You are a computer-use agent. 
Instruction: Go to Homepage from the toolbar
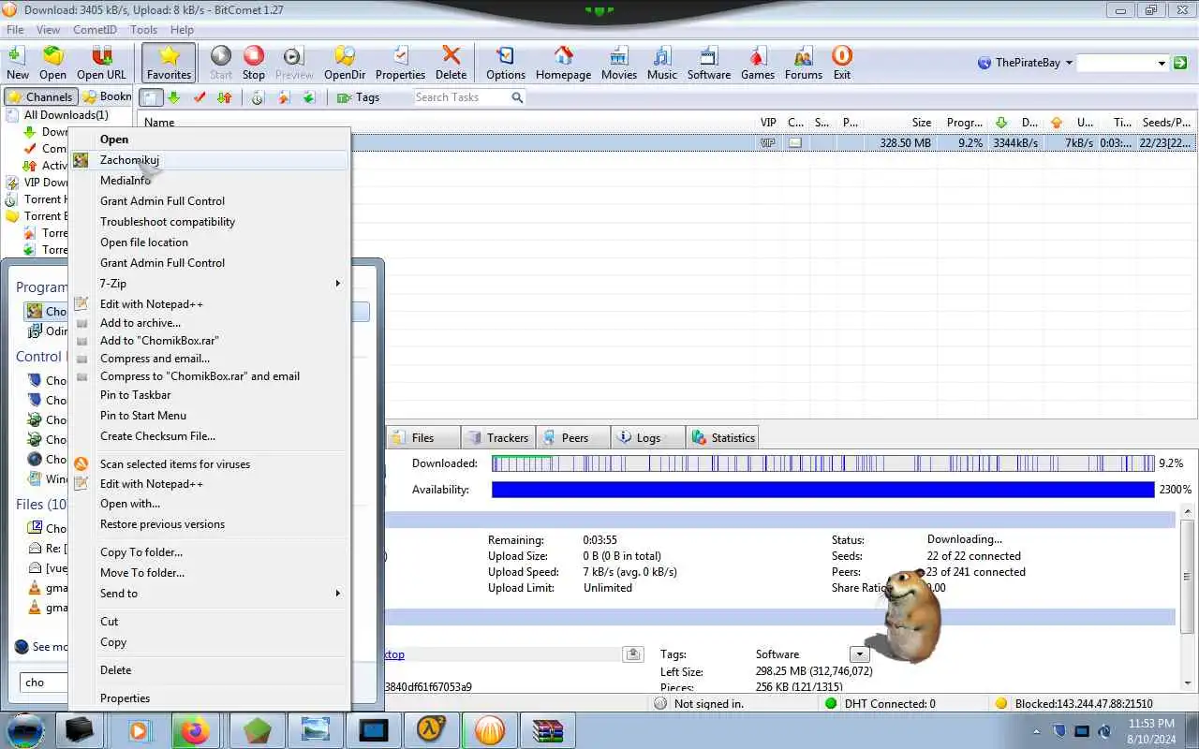(x=563, y=63)
